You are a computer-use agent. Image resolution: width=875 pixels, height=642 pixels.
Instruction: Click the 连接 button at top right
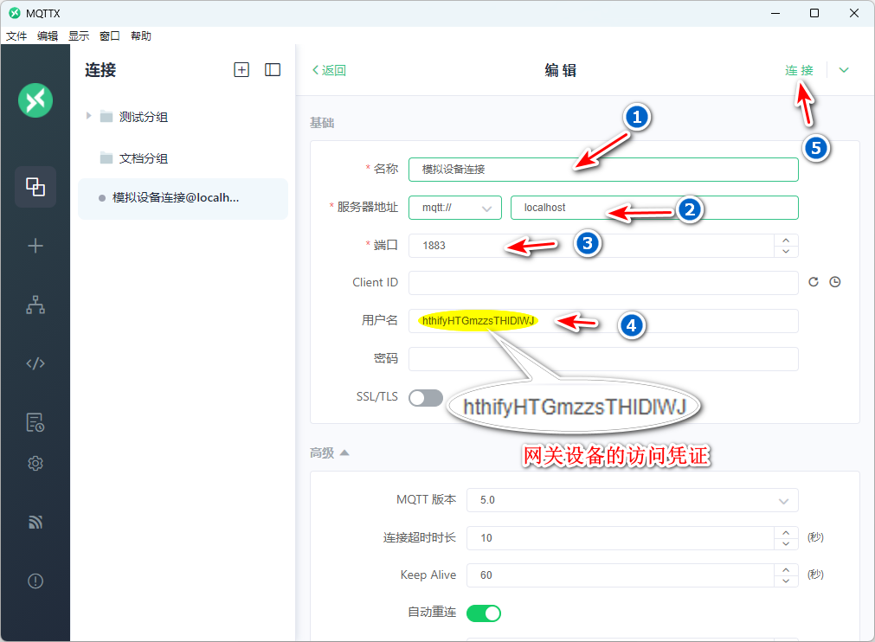[x=799, y=70]
